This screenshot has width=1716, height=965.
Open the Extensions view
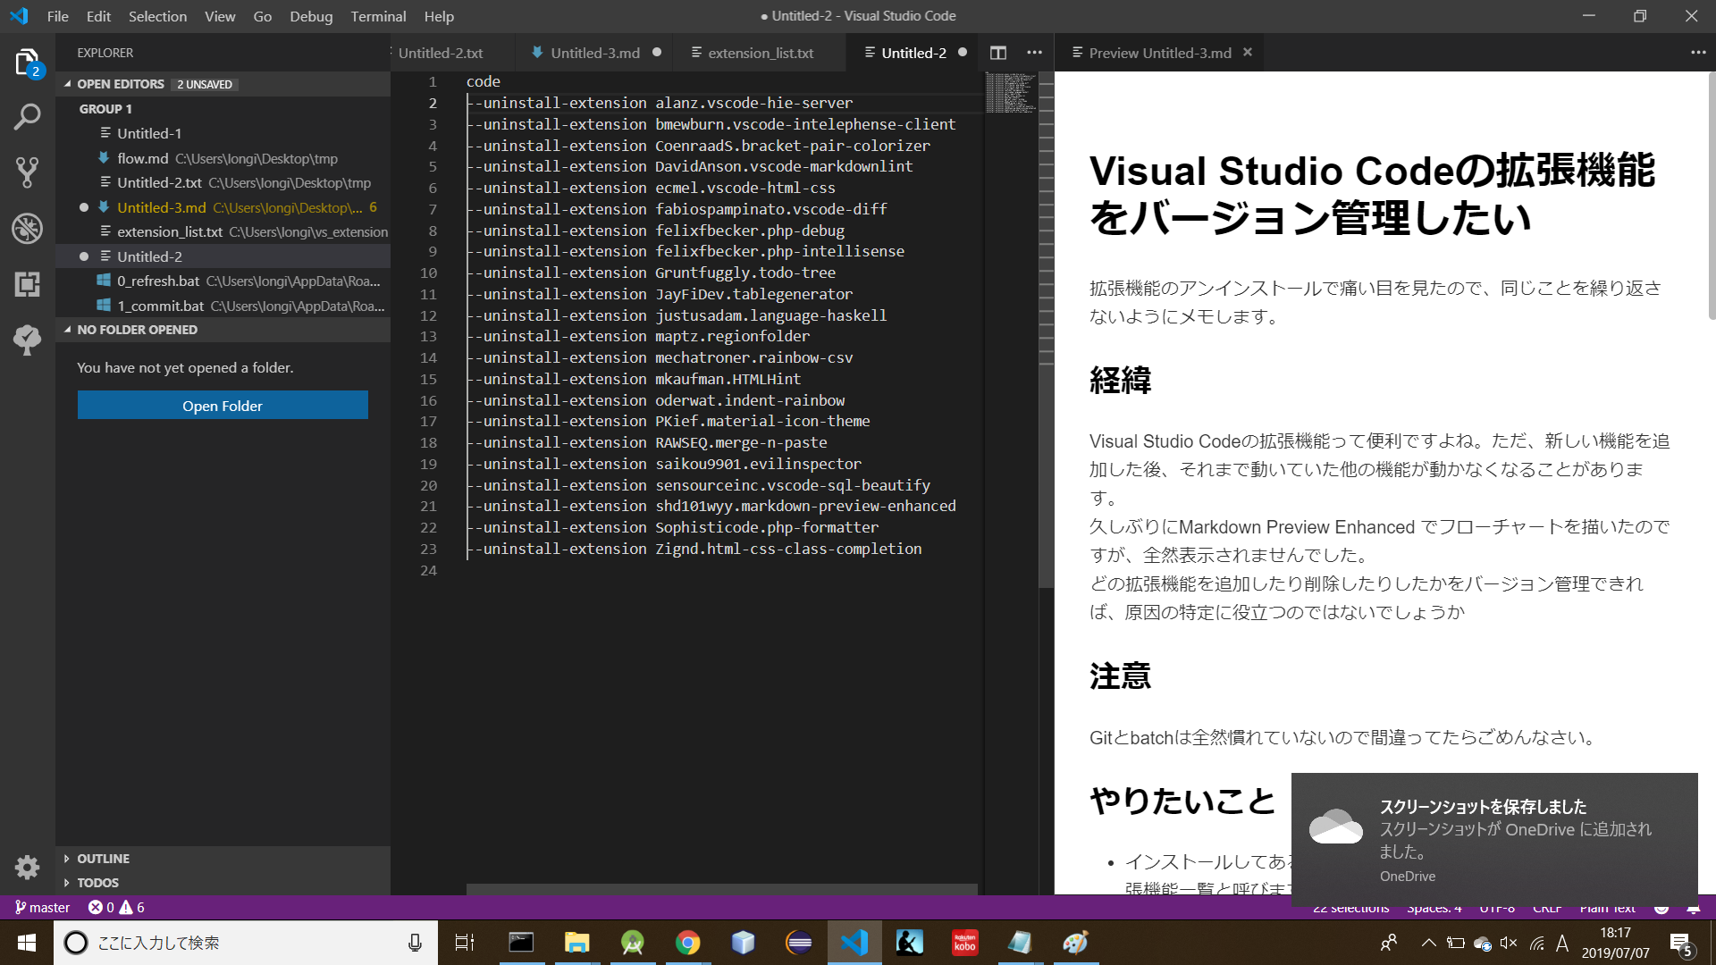(x=27, y=284)
